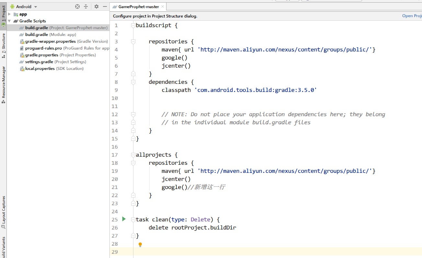Fold the allprojects block at line 17

(x=133, y=155)
